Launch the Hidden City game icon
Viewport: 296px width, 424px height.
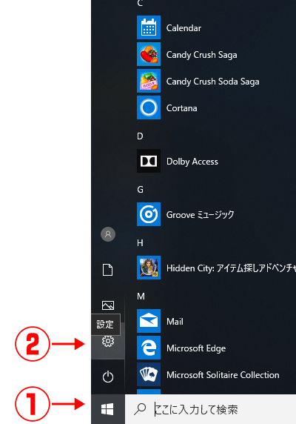click(x=149, y=268)
